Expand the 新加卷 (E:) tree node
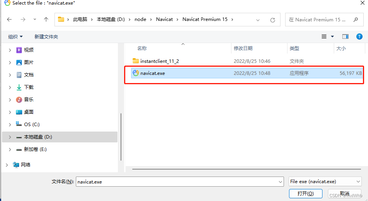Viewport: 368px width, 201px height. [x=10, y=149]
